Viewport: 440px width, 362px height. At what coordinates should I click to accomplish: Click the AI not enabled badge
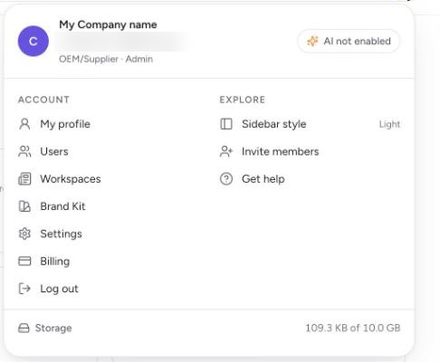click(349, 41)
